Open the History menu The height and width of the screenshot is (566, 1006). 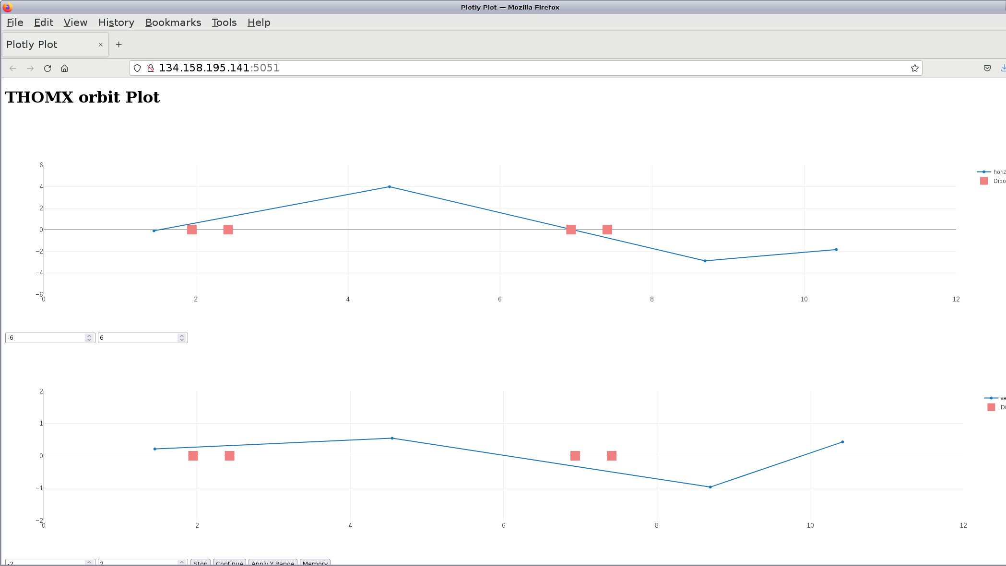[116, 23]
